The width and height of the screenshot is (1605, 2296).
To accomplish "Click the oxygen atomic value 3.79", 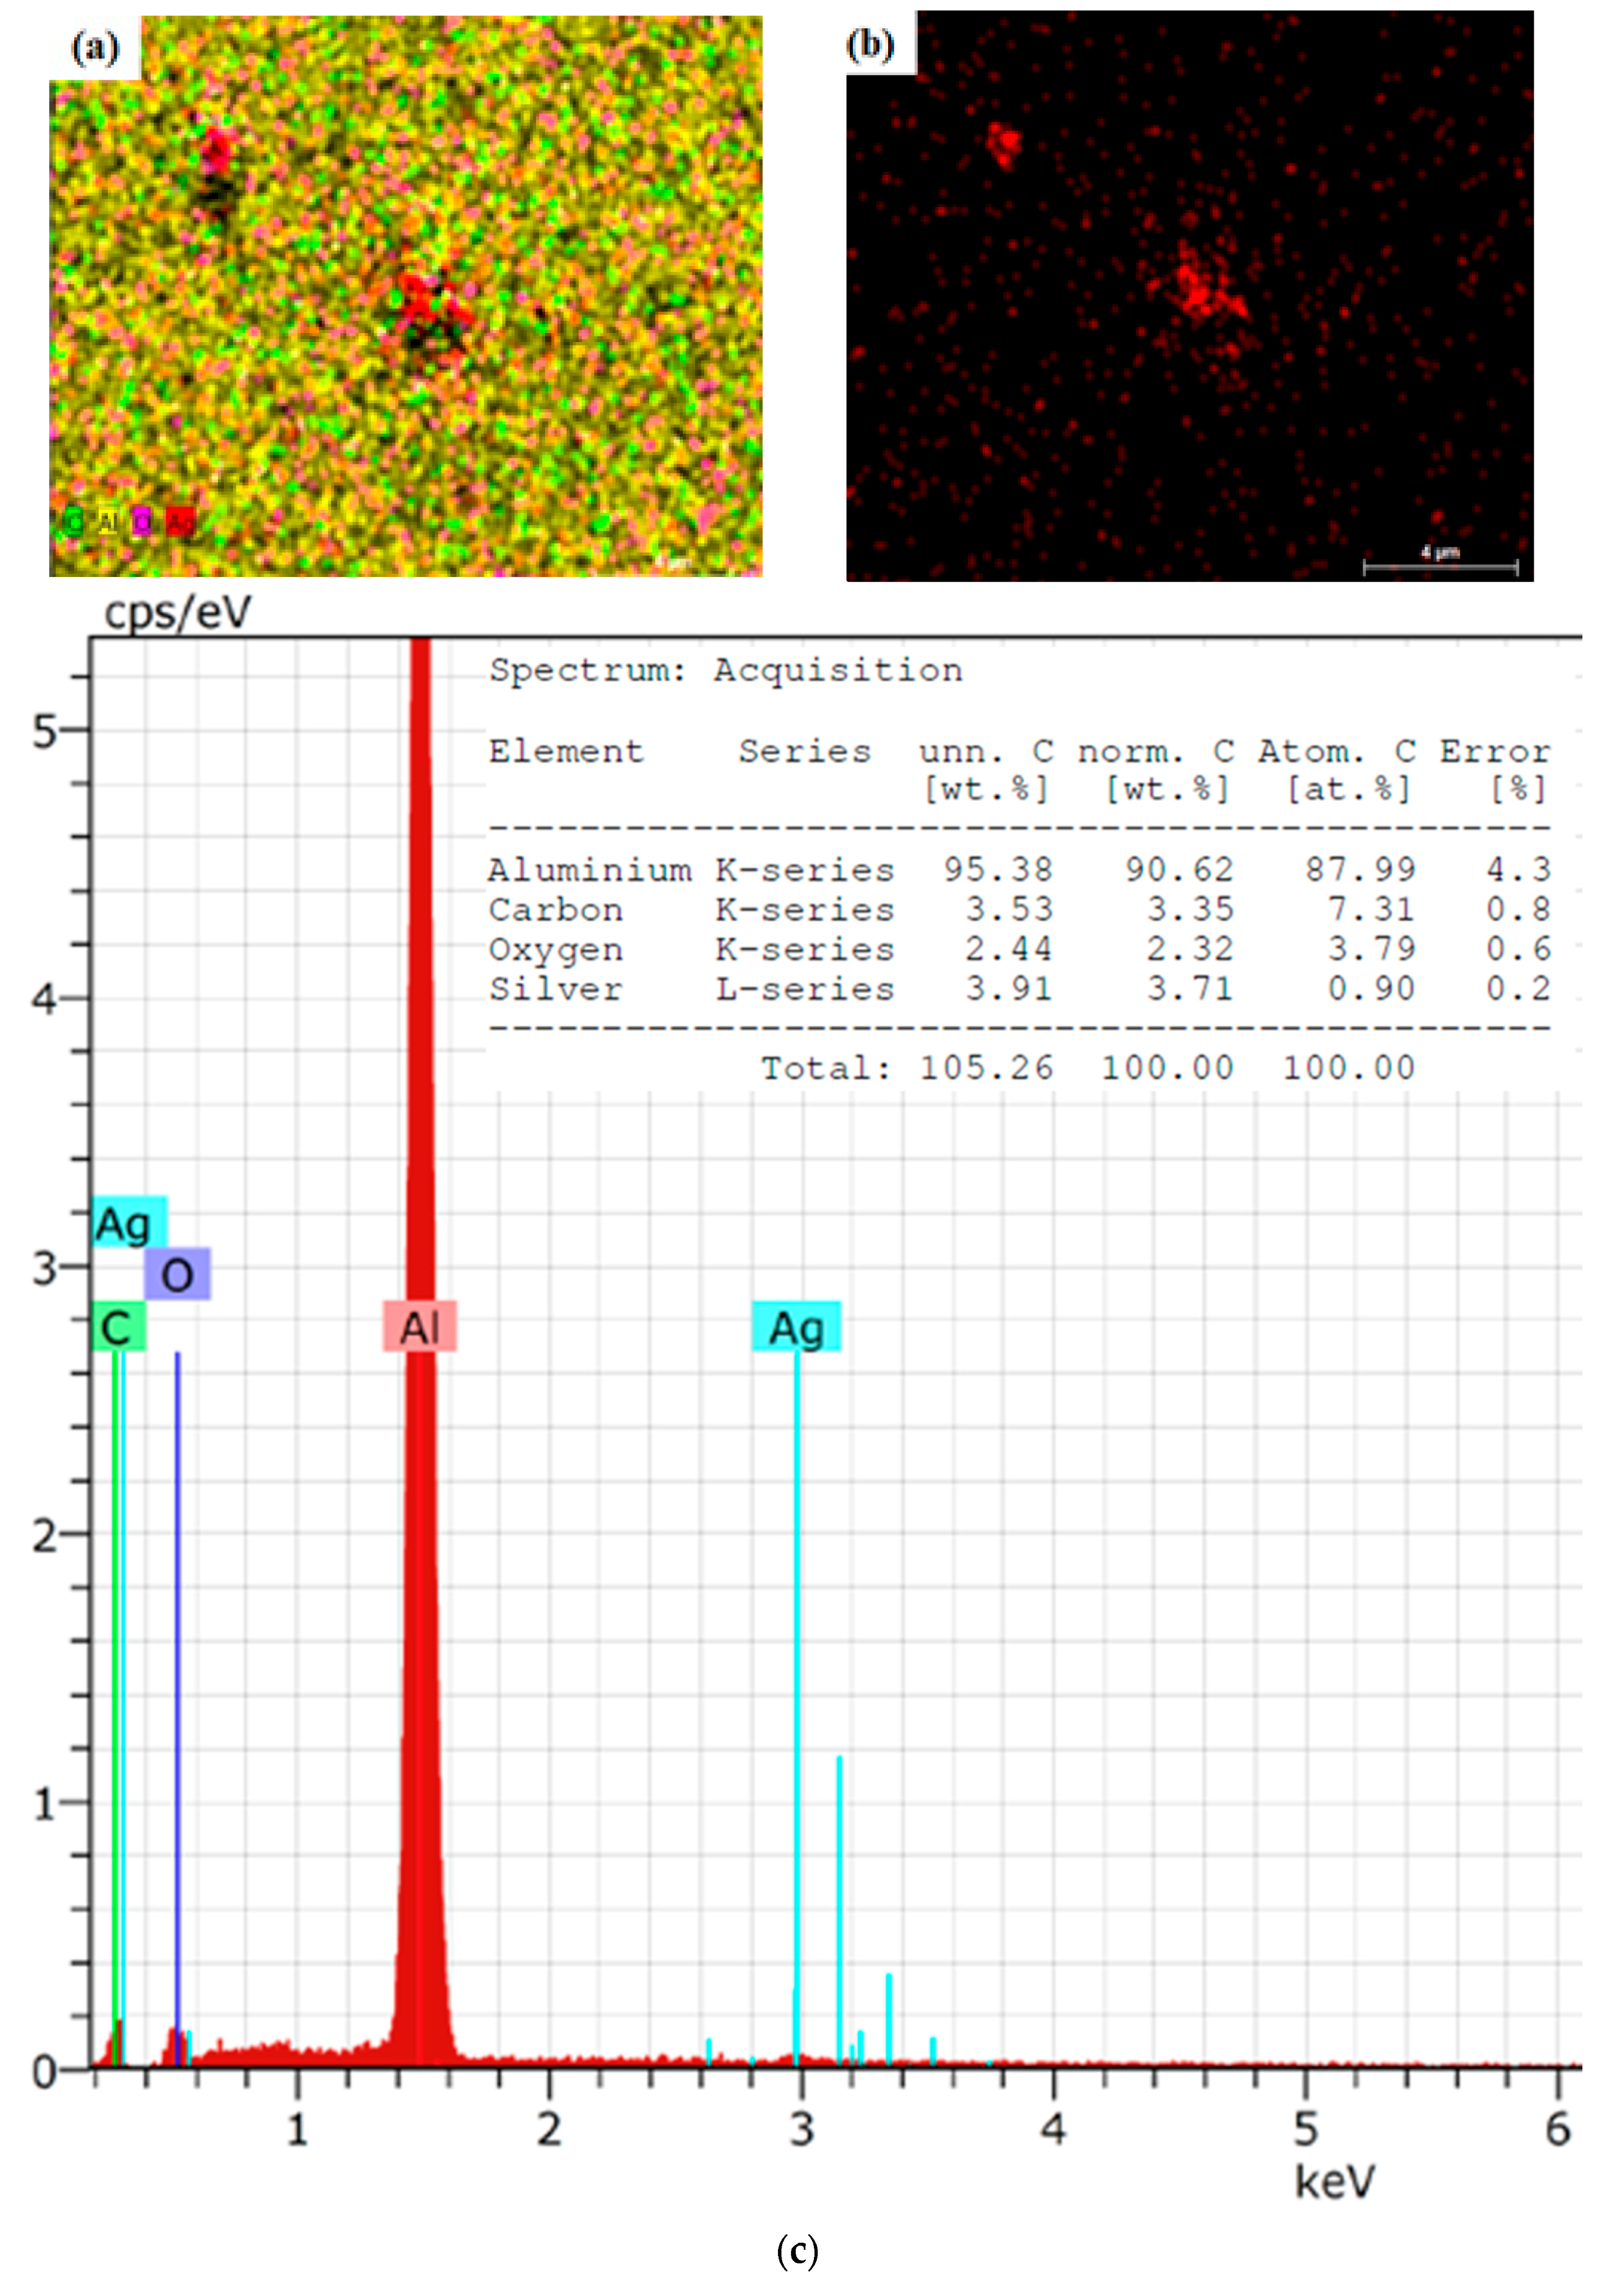I will tap(1371, 949).
